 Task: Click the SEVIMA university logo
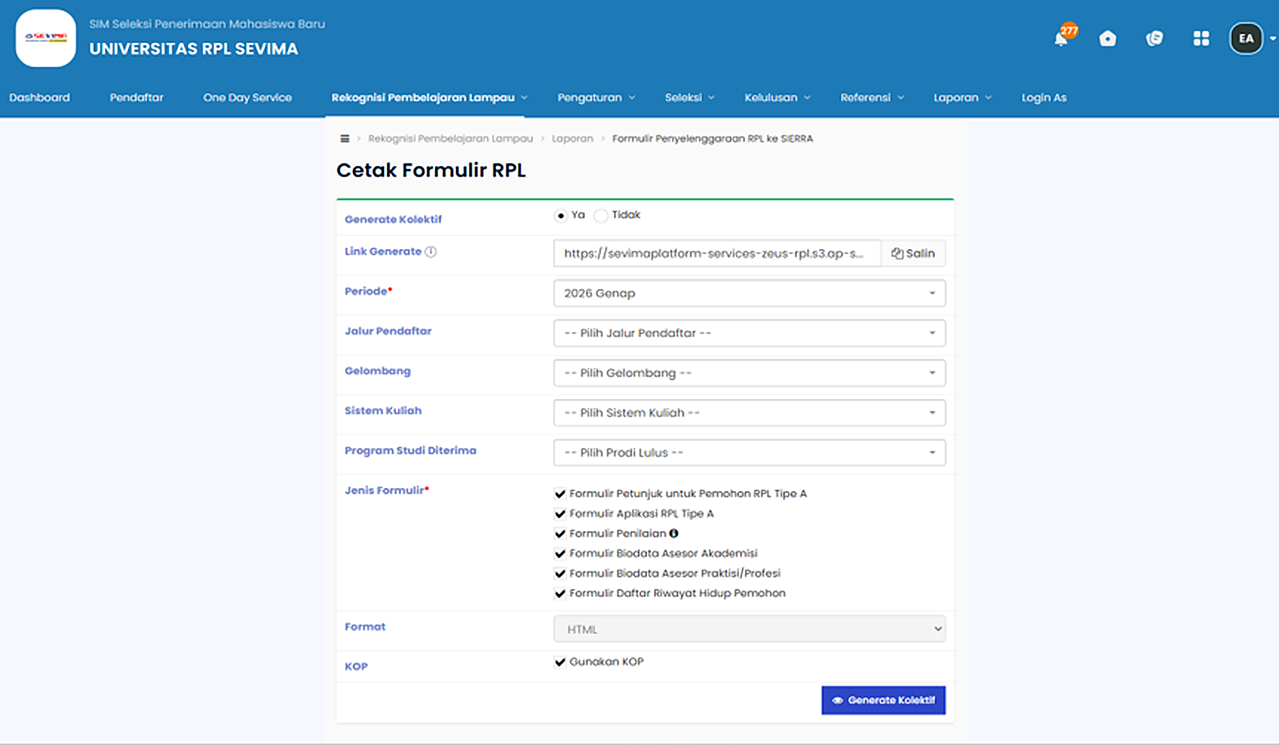(45, 38)
